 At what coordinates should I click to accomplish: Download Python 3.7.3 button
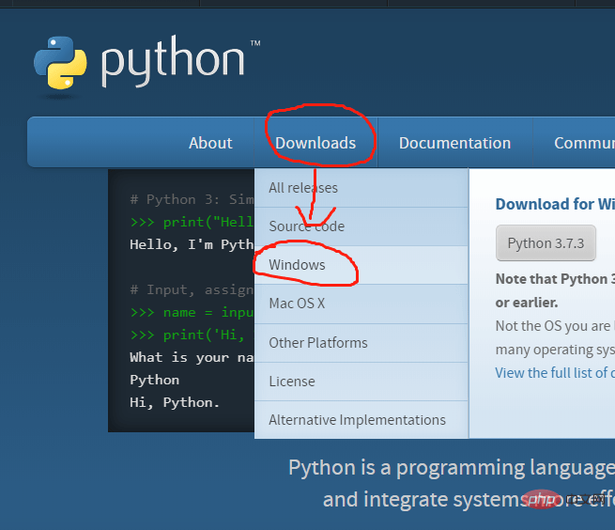coord(546,243)
